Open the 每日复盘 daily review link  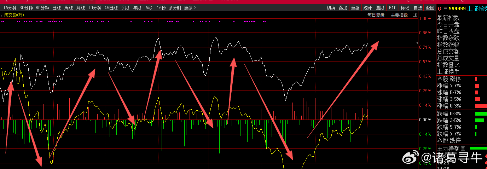[x=376, y=15]
